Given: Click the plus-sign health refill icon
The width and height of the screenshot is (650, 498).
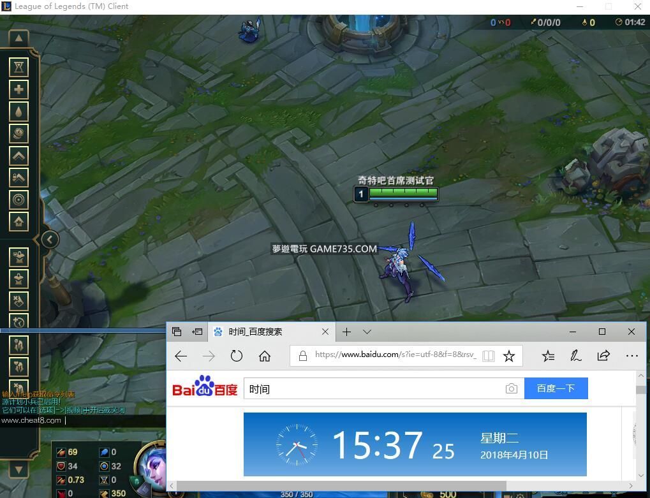Looking at the screenshot, I should click(x=18, y=89).
